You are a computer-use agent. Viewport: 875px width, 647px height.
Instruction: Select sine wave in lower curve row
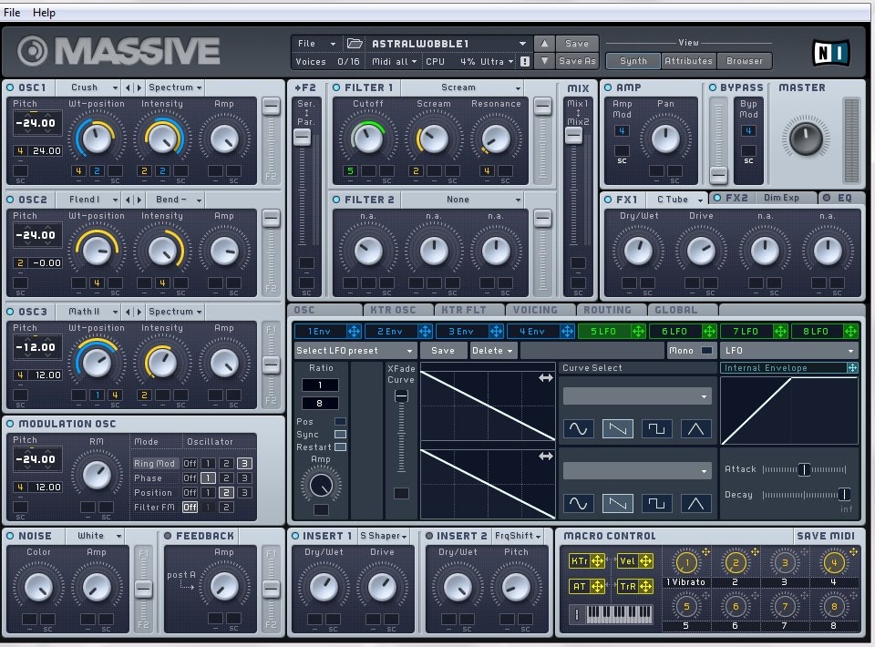(x=578, y=503)
